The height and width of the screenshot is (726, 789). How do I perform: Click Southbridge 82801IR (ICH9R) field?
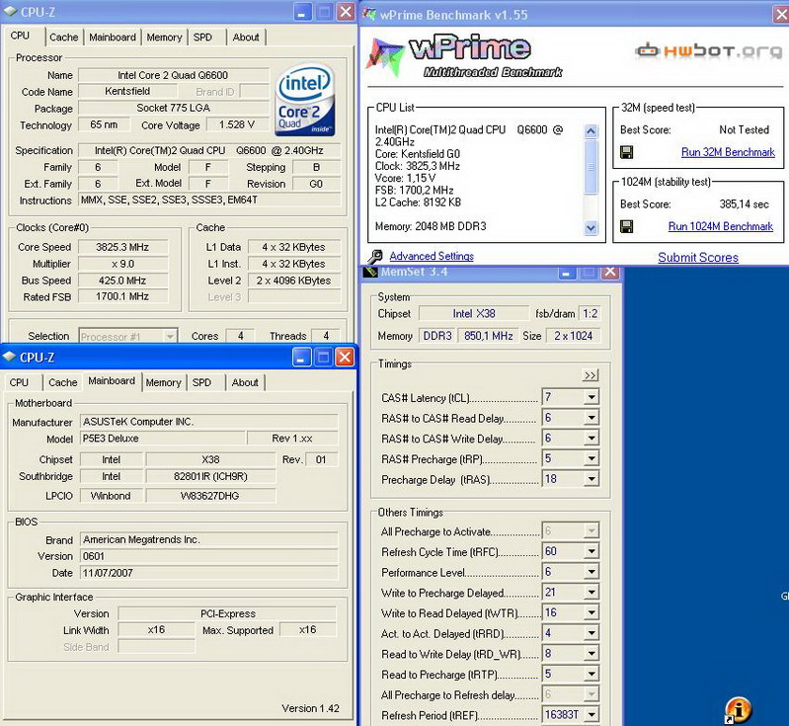pyautogui.click(x=210, y=476)
